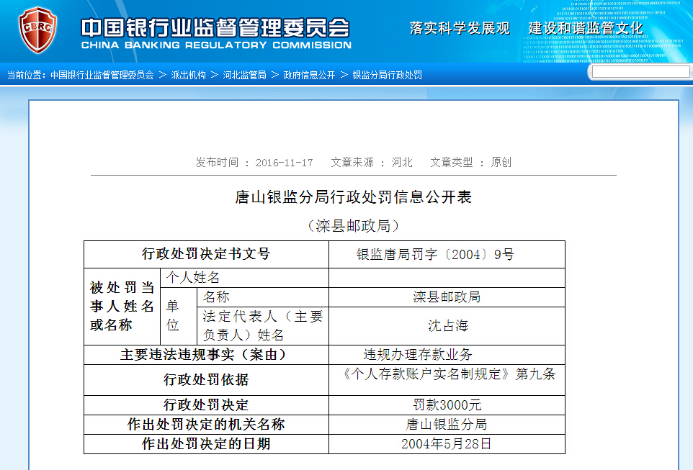
Task: Select 《个人存款账户实名制规定》第九条 cell
Action: 447,380
